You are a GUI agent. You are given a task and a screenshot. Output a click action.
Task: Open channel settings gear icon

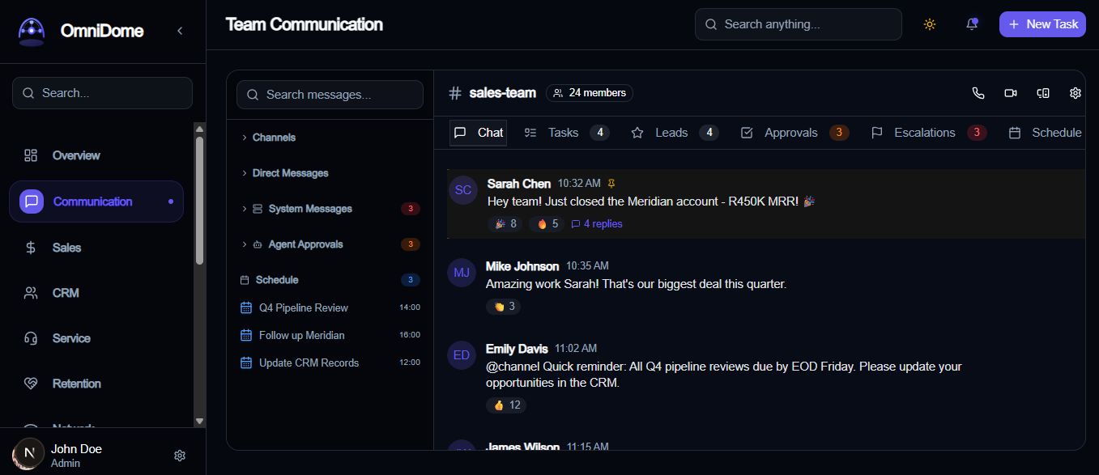[1076, 93]
